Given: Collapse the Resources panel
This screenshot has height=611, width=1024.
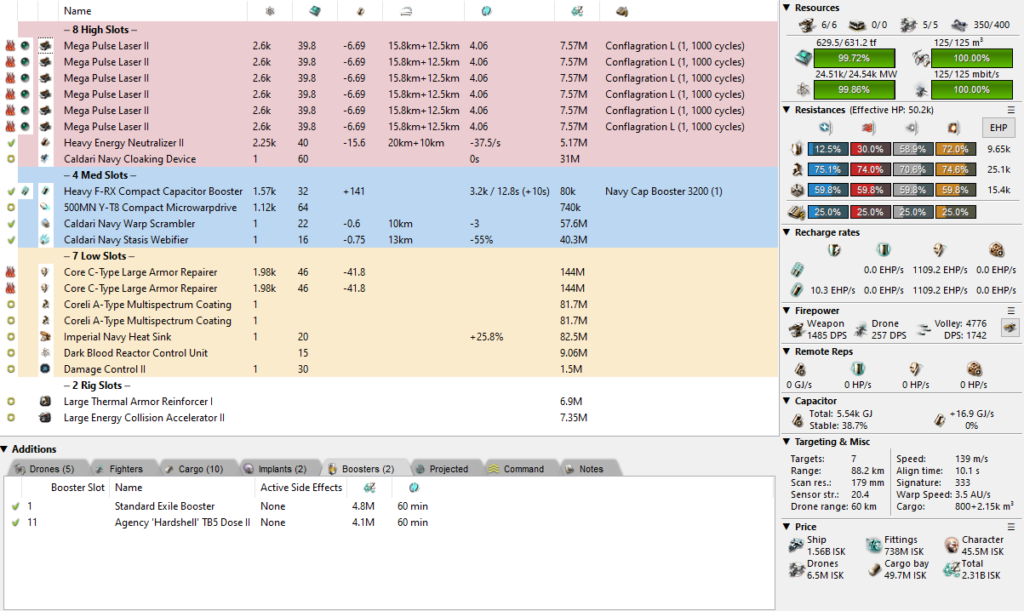Looking at the screenshot, I should point(787,8).
